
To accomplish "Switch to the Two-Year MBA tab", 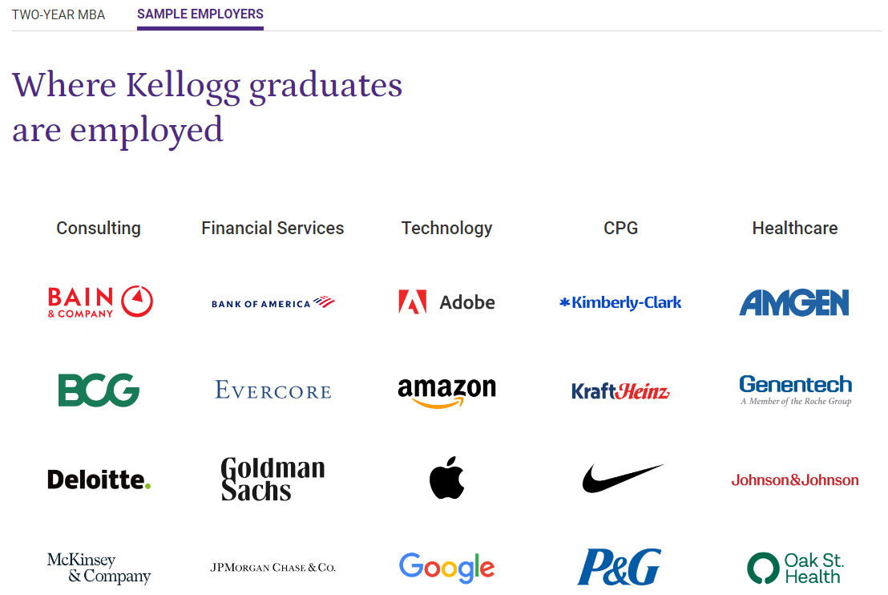I will click(x=59, y=14).
